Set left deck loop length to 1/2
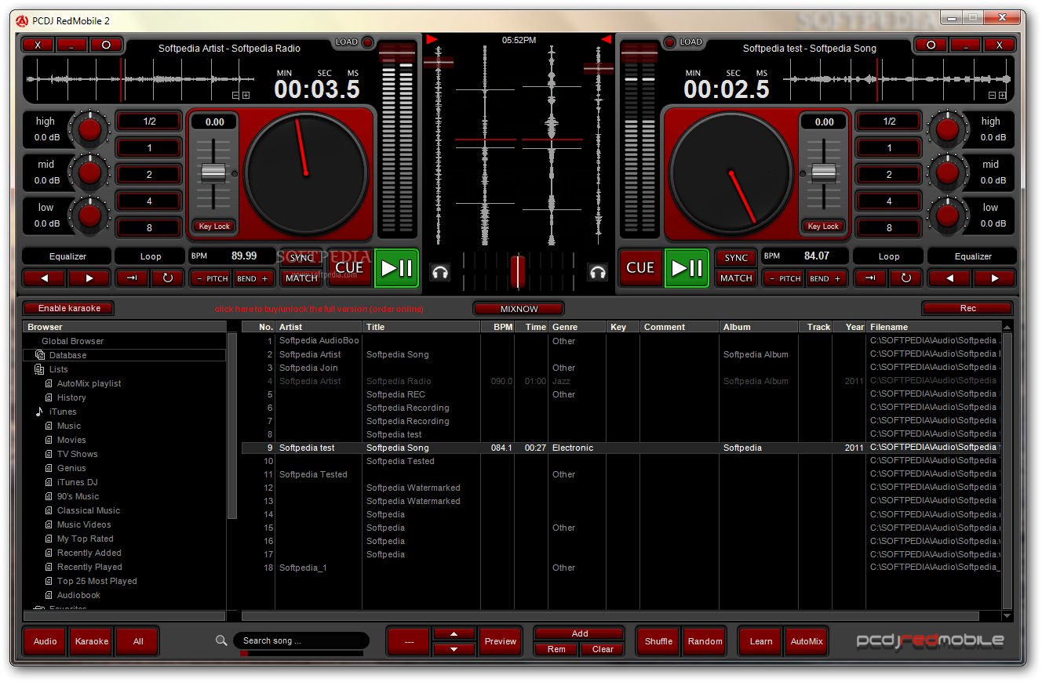The width and height of the screenshot is (1042, 682). coord(149,122)
